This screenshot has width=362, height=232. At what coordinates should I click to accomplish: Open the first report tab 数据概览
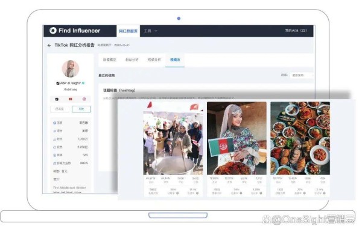[109, 60]
